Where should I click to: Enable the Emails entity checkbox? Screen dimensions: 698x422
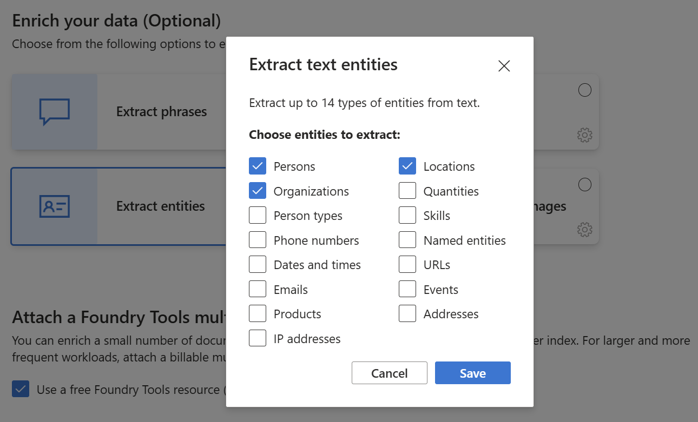[x=258, y=290]
